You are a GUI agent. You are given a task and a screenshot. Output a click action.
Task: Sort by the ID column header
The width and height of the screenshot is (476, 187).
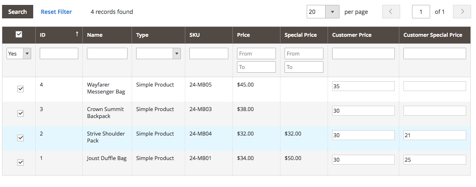[59, 35]
